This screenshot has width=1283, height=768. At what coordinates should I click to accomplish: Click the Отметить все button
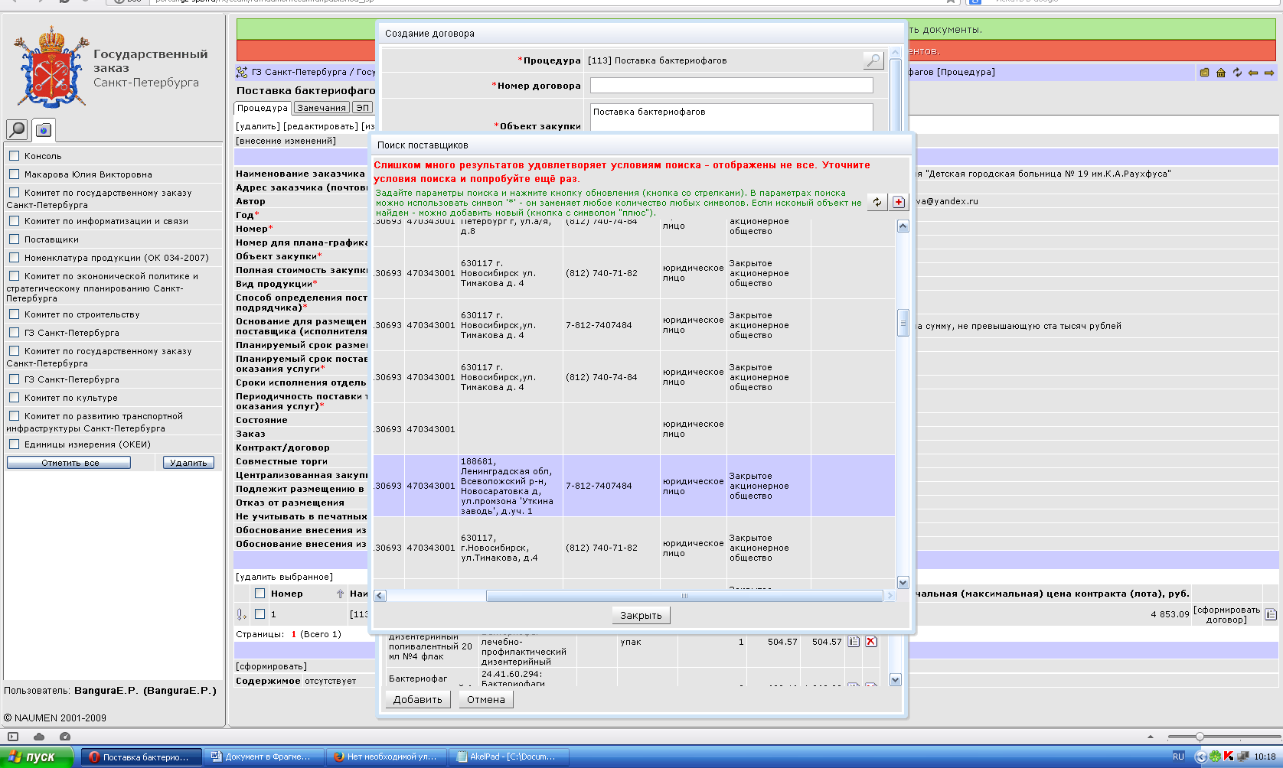(69, 463)
